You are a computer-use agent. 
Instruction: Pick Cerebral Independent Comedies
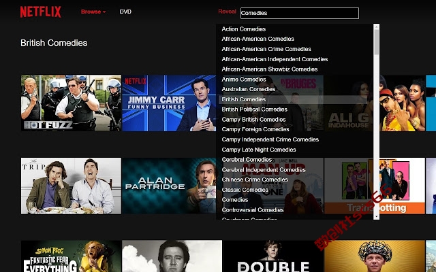pyautogui.click(x=264, y=170)
